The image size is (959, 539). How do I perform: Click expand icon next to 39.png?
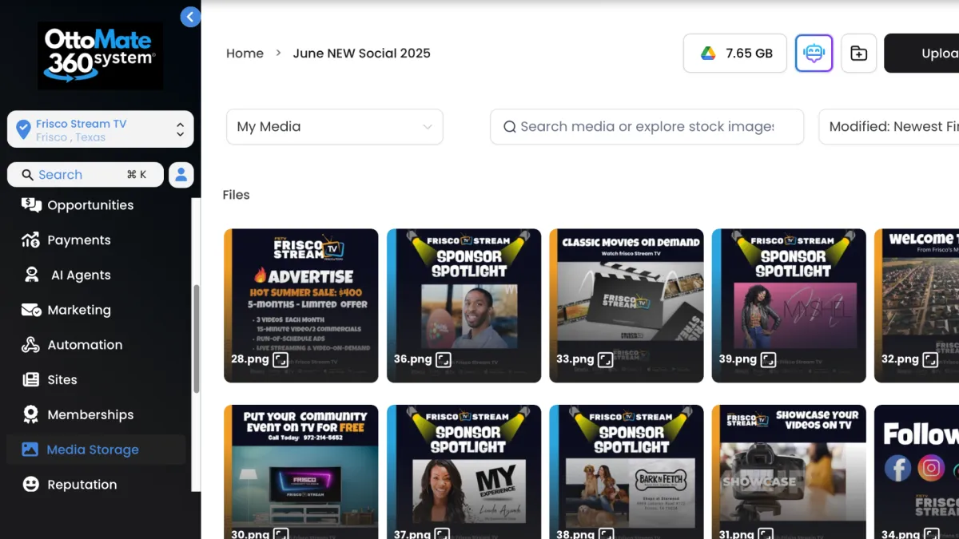click(768, 359)
